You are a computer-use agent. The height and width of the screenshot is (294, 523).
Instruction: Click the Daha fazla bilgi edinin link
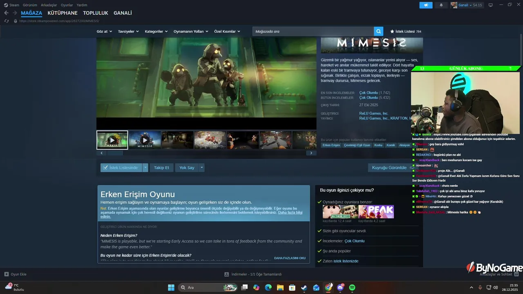[x=202, y=214]
